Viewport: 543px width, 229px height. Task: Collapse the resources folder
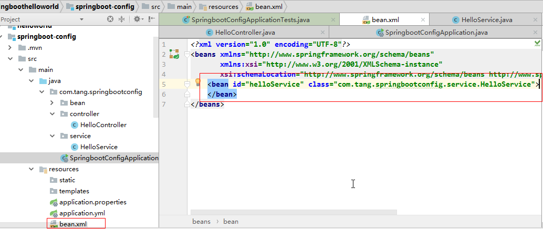[32, 170]
